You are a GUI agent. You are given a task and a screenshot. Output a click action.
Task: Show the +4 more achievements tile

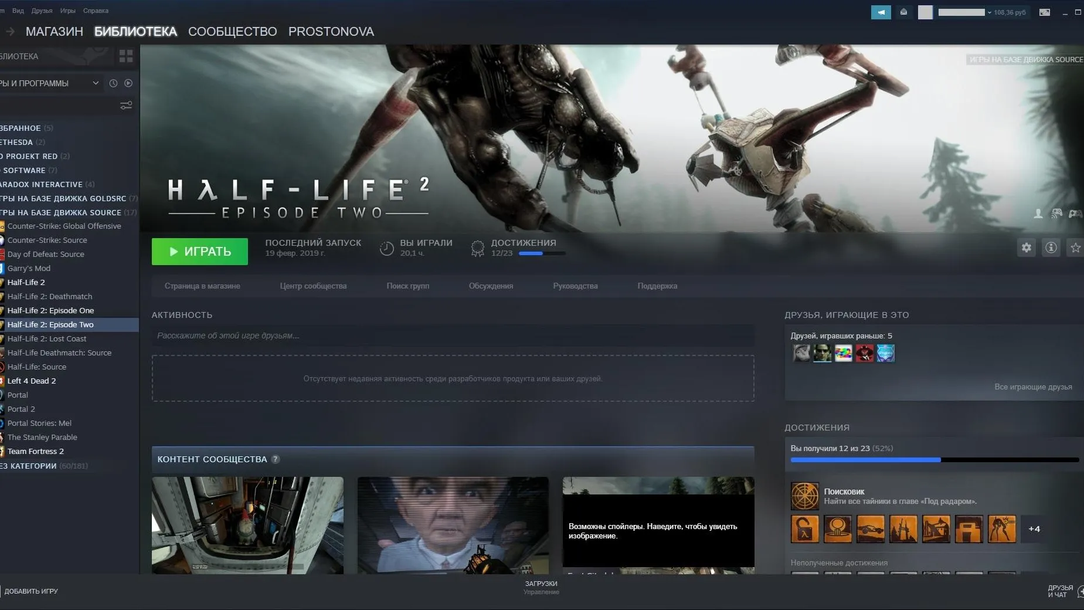(x=1034, y=528)
